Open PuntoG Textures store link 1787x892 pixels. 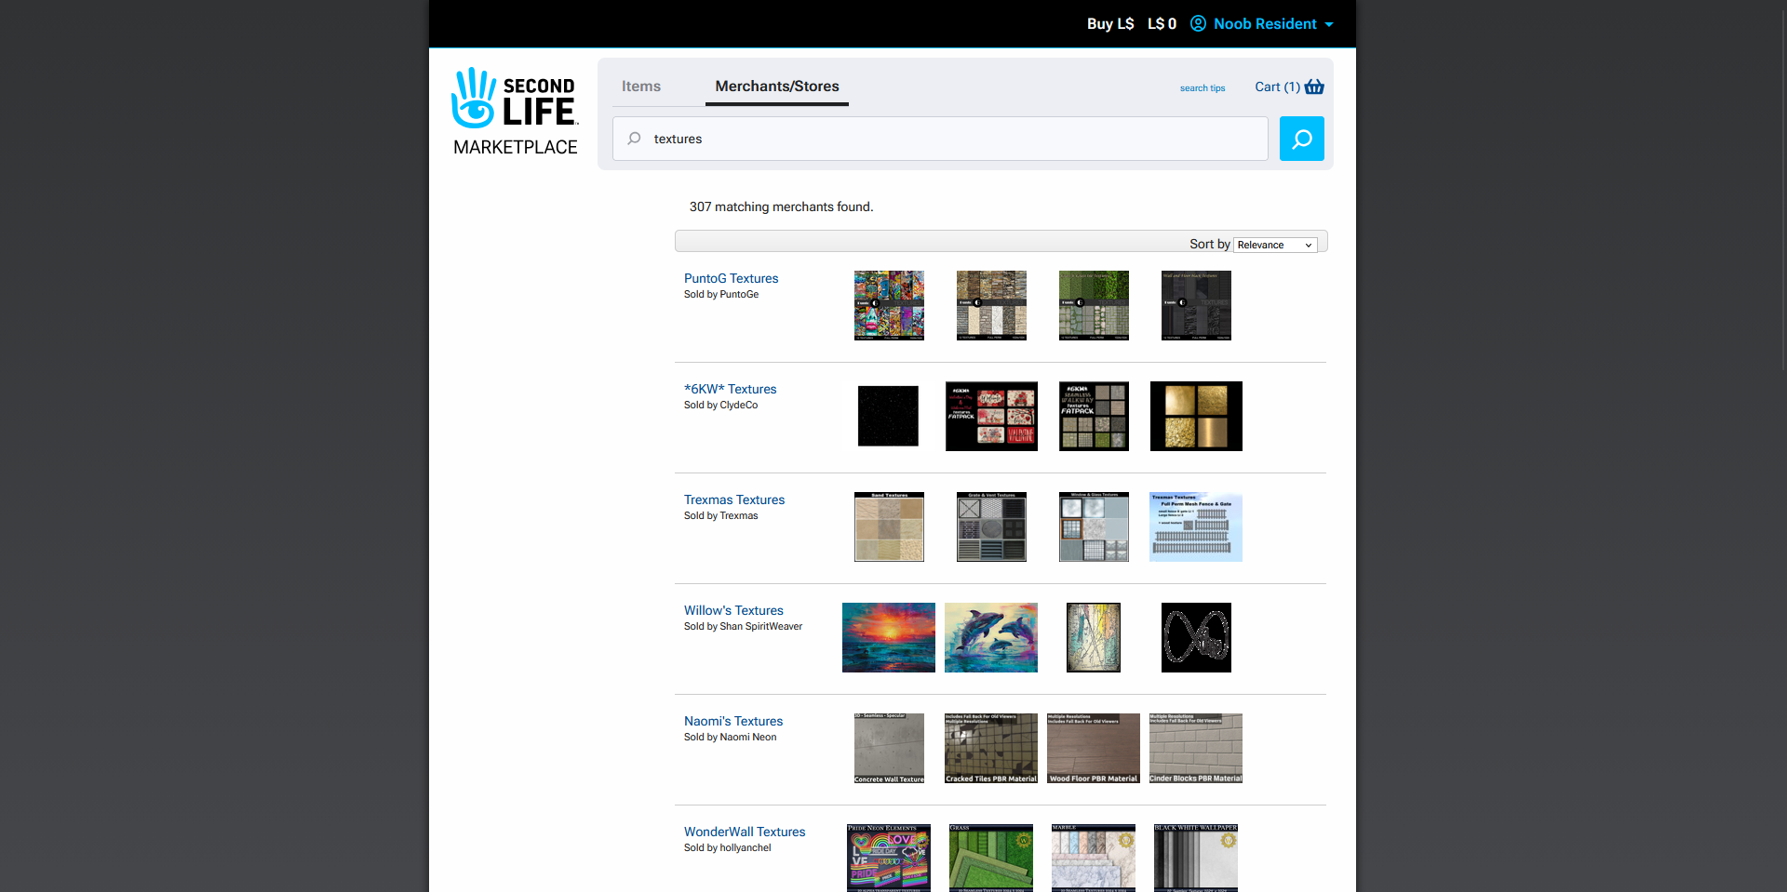coord(731,278)
